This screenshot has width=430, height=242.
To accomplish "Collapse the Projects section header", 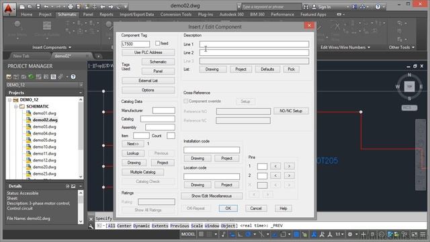I will (81, 93).
